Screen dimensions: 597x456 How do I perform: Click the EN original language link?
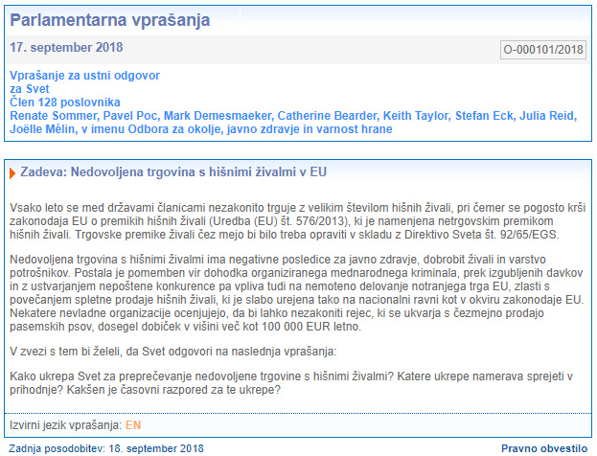[133, 425]
